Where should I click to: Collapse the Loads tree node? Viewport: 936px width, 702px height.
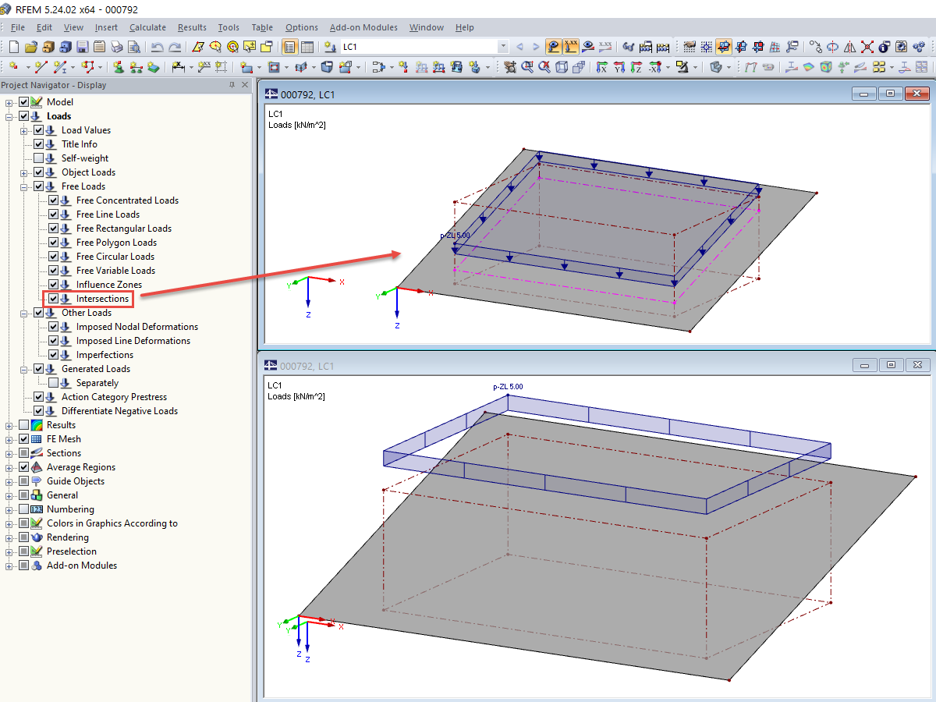9,116
